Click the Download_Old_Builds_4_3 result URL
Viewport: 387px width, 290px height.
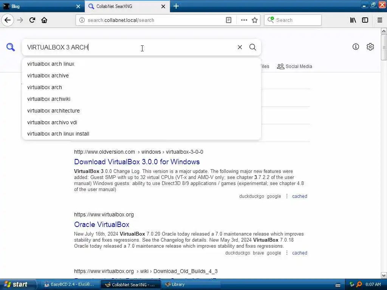coord(146,271)
